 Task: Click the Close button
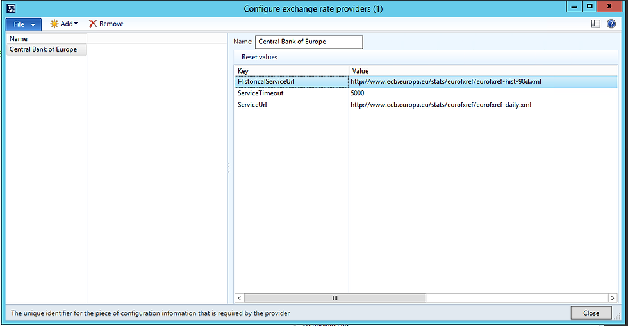[x=591, y=313]
